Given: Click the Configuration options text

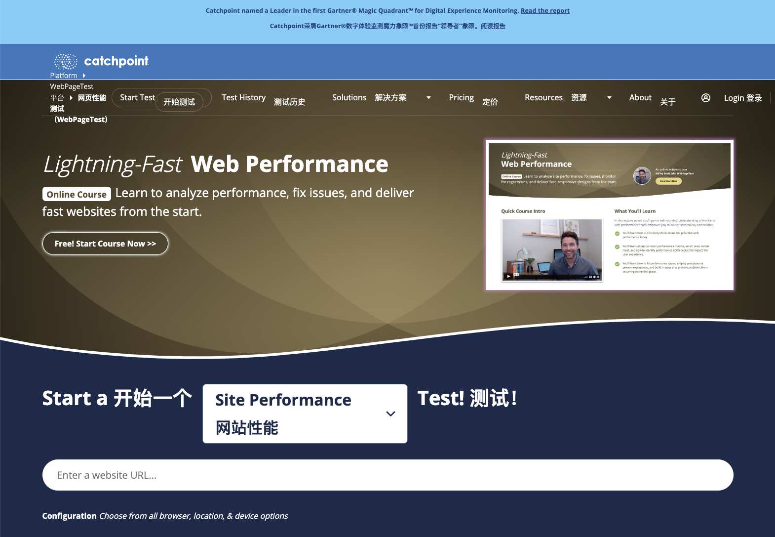Looking at the screenshot, I should [165, 516].
